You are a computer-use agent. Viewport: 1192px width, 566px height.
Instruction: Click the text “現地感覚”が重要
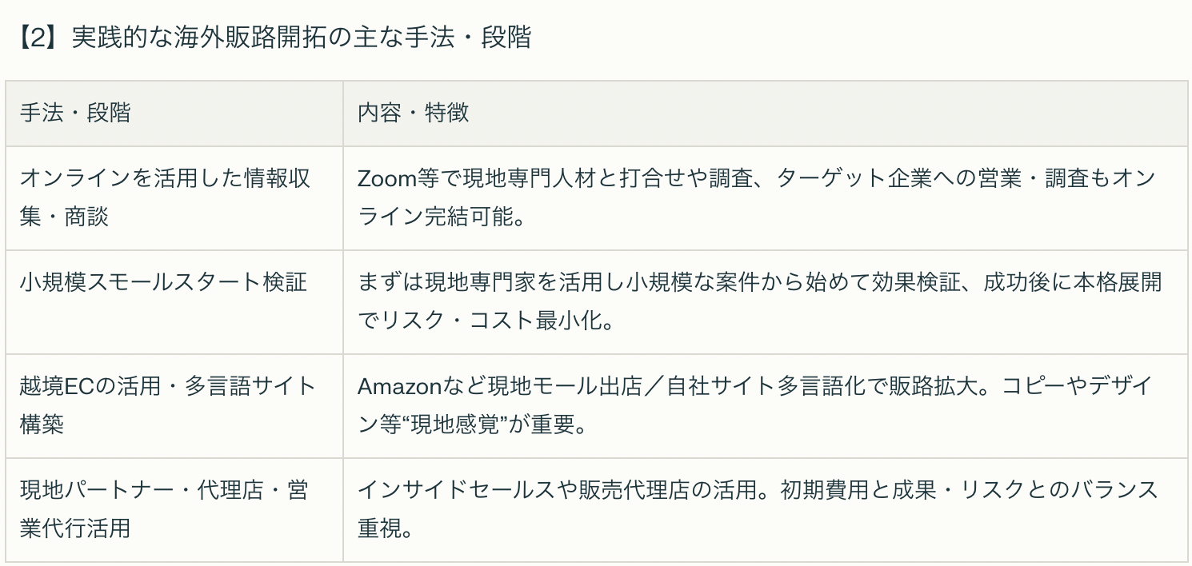(498, 424)
